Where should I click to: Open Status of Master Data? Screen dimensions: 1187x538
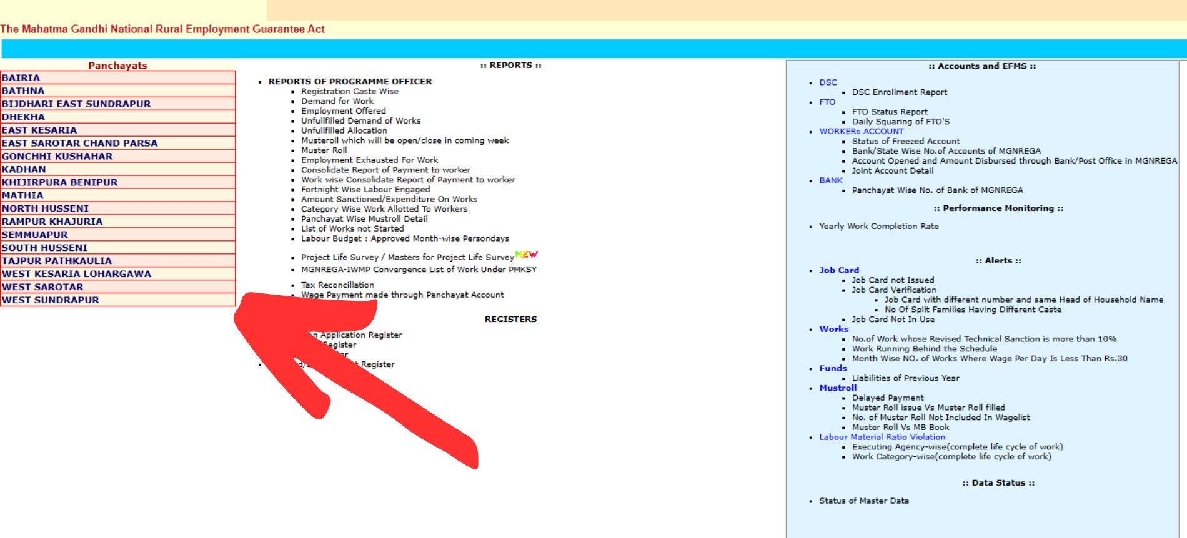(x=863, y=501)
